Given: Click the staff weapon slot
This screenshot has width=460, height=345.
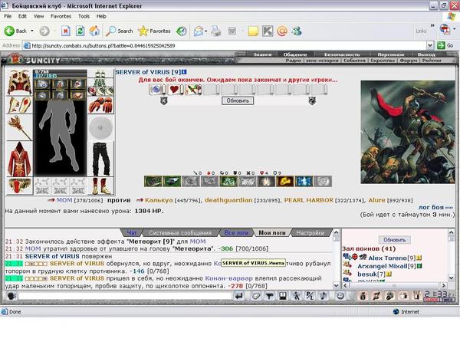Looking at the screenshot, I should (19, 127).
